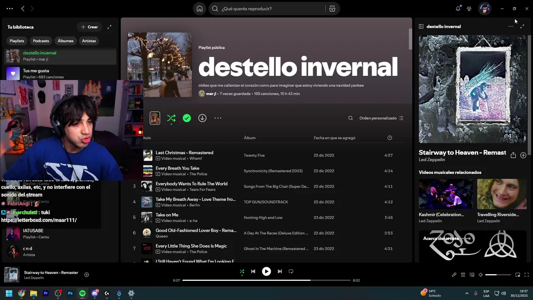Open lyrics microphone icon

tap(454, 275)
